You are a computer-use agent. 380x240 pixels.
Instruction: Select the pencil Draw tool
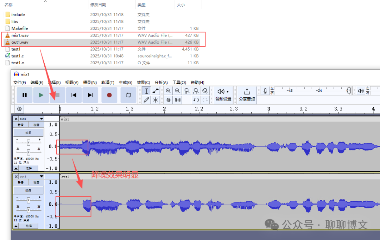pos(146,100)
